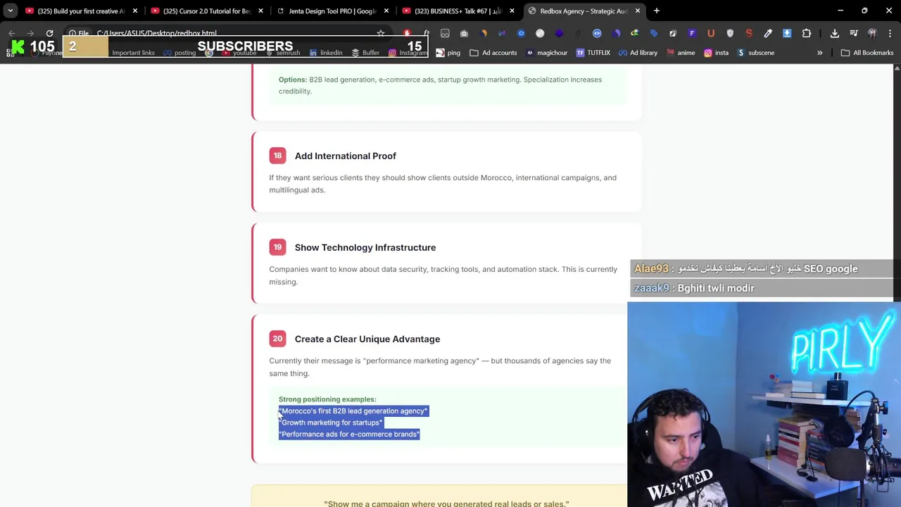Screen dimensions: 901x507
Task: Click the purple F extension icon
Action: point(692,33)
